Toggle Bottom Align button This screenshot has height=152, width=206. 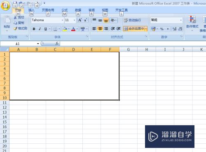coord(106,20)
